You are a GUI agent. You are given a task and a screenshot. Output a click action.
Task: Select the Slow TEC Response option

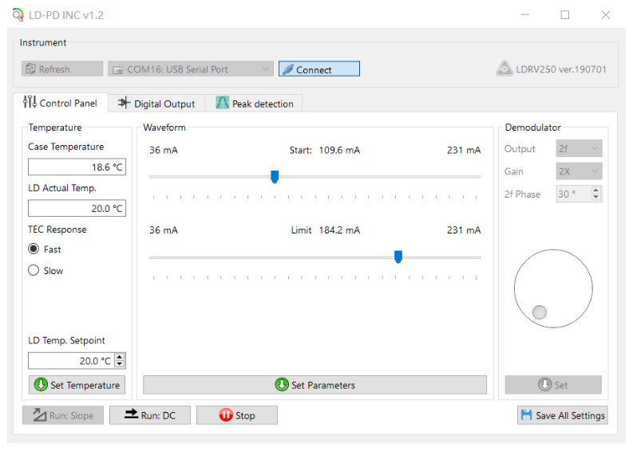[34, 271]
